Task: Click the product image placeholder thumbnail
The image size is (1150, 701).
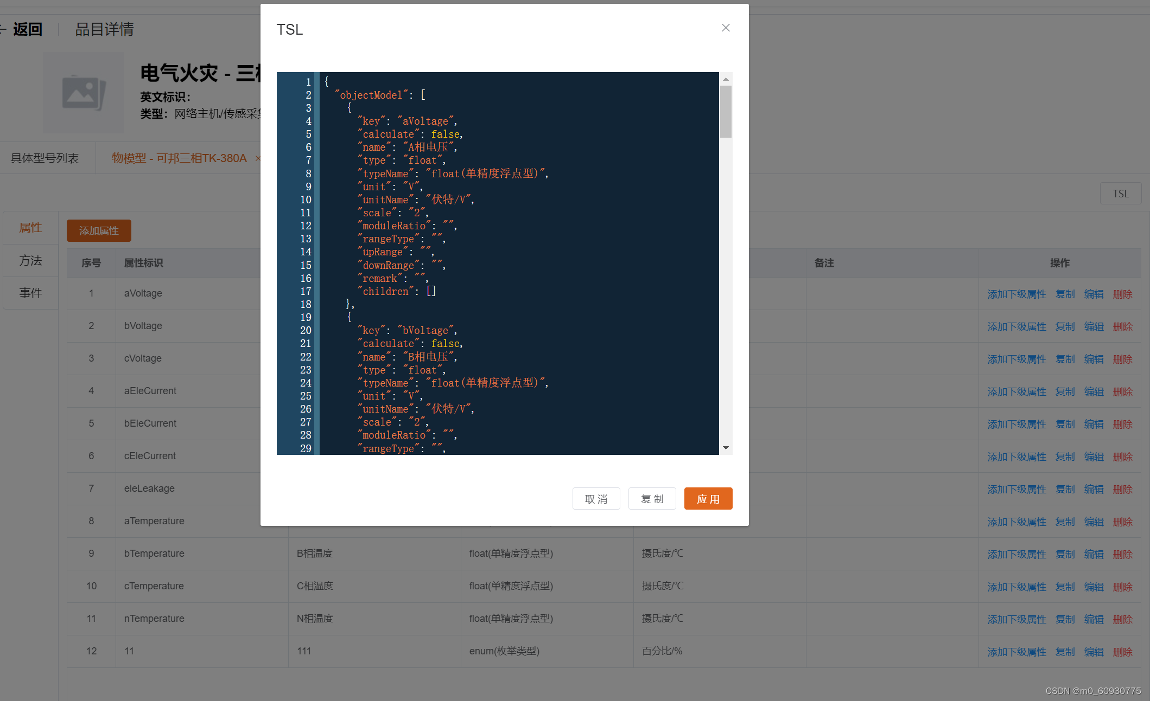Action: pos(84,93)
